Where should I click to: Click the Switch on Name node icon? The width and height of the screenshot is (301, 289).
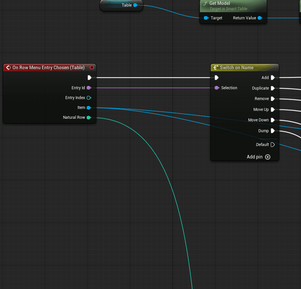point(216,68)
